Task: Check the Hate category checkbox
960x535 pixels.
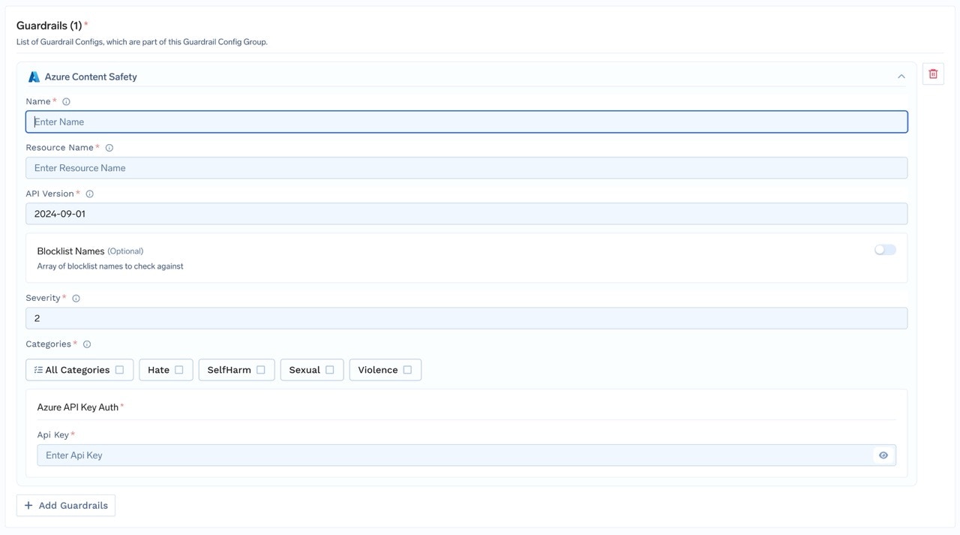Action: click(178, 370)
